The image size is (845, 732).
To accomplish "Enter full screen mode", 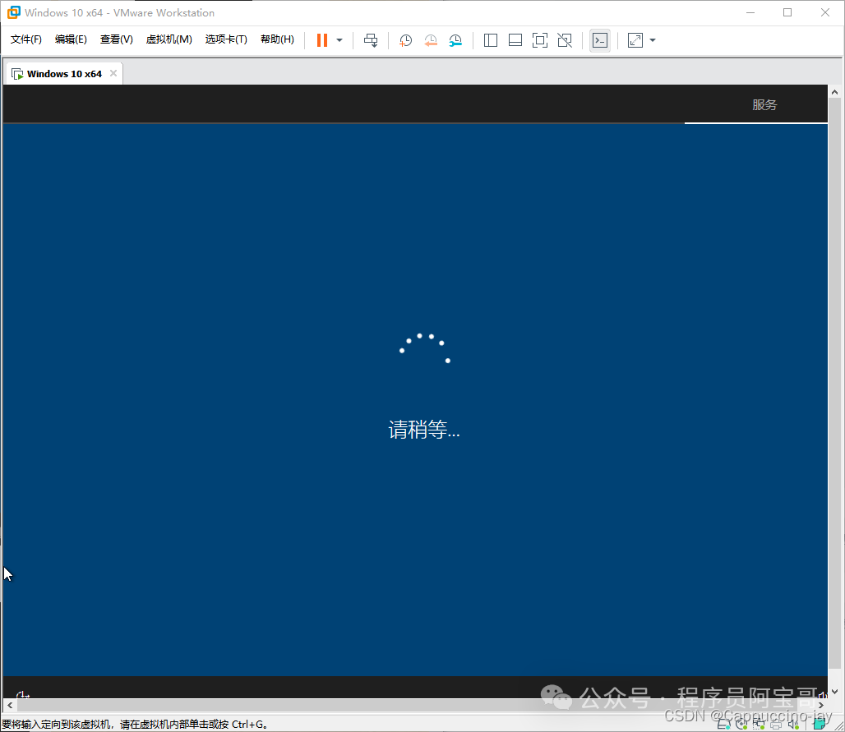I will [x=539, y=40].
